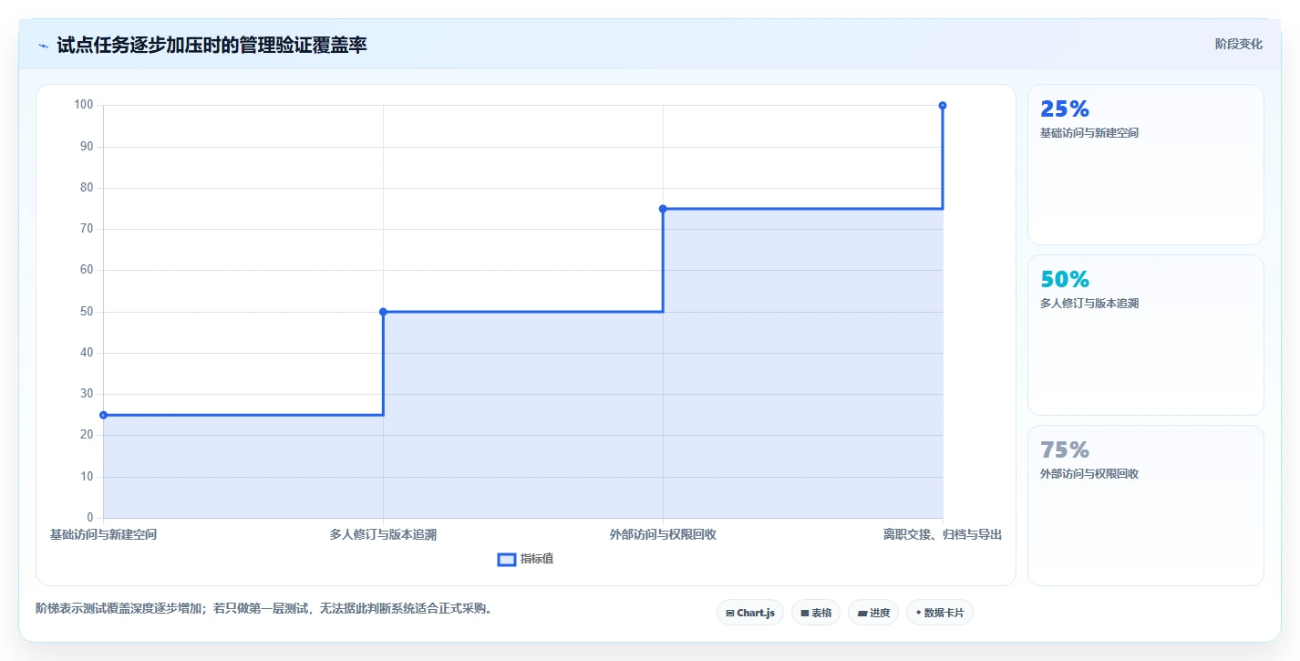Screen dimensions: 1300x661
Task: Click the 进度 tag
Action: click(x=873, y=613)
